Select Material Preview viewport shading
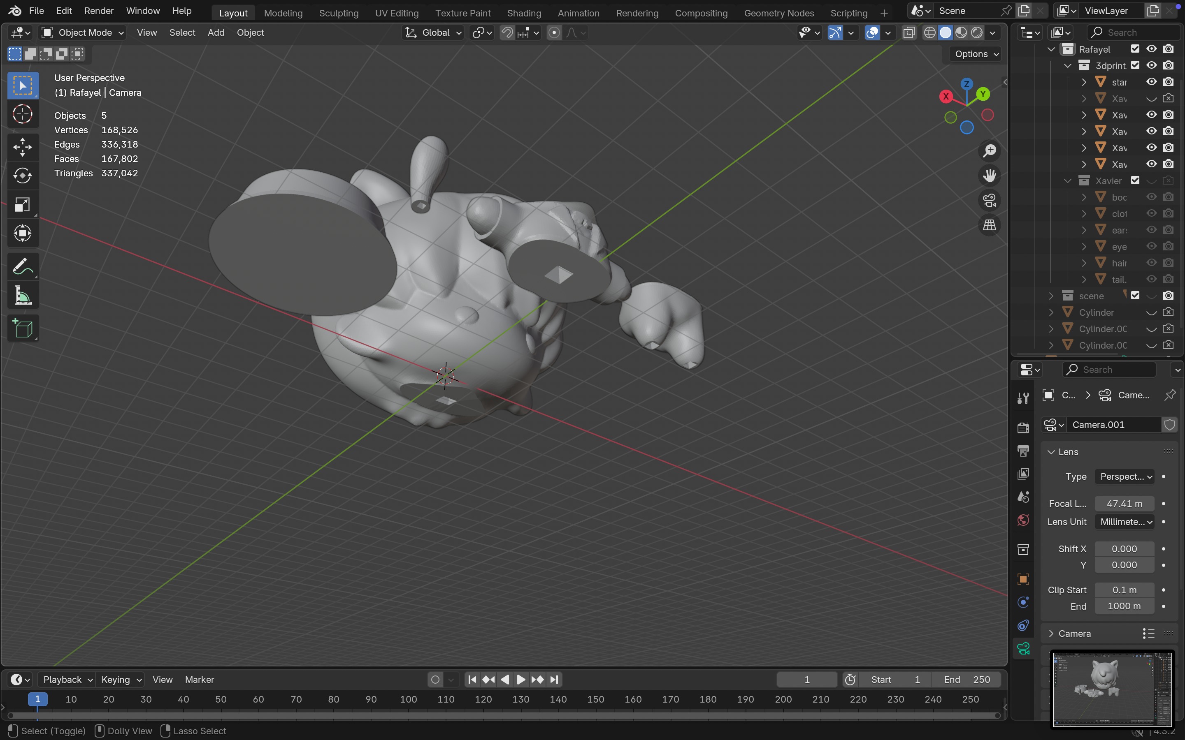Image resolution: width=1185 pixels, height=740 pixels. tap(961, 33)
